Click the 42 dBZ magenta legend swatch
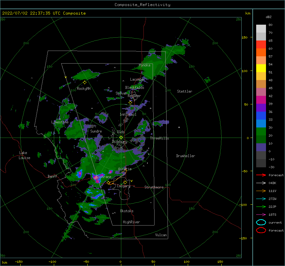Image resolution: width=285 pixels, height=266 pixels. (x=261, y=100)
